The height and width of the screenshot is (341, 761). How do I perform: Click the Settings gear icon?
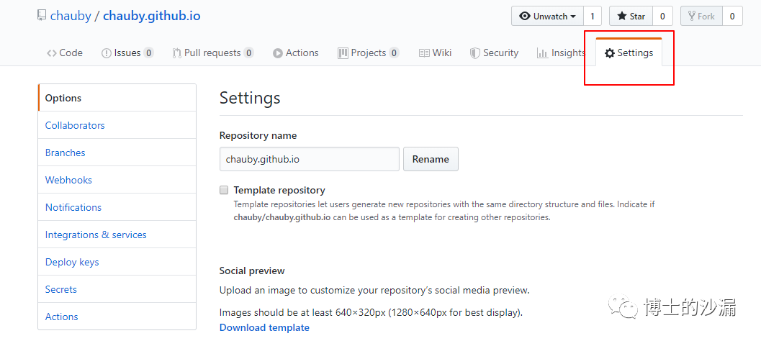click(x=610, y=53)
